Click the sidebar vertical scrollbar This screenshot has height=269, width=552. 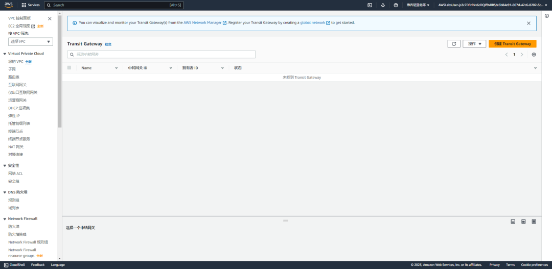pyautogui.click(x=59, y=71)
